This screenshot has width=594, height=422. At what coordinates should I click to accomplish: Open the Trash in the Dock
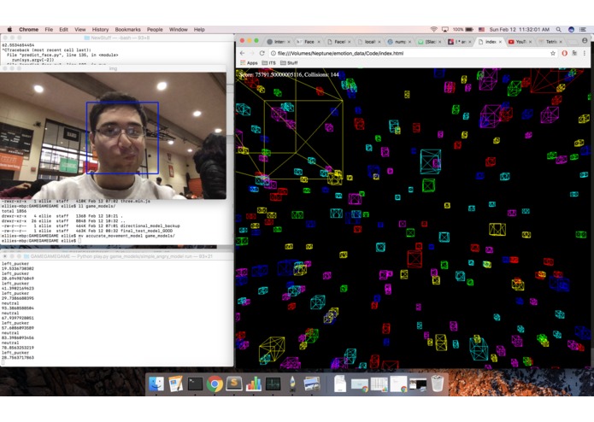[437, 384]
